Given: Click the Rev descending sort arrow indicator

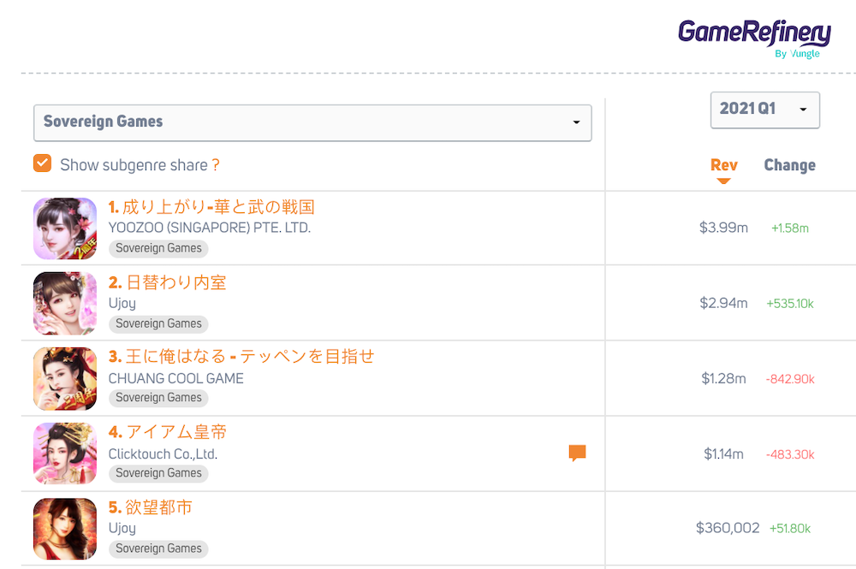Looking at the screenshot, I should 723,181.
